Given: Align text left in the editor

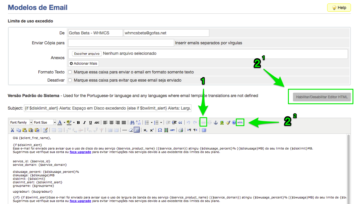Looking at the screenshot, I should tap(105, 123).
